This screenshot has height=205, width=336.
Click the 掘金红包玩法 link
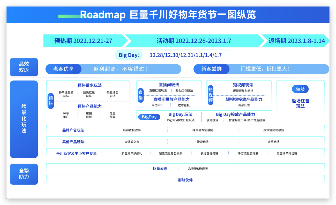click(x=184, y=90)
